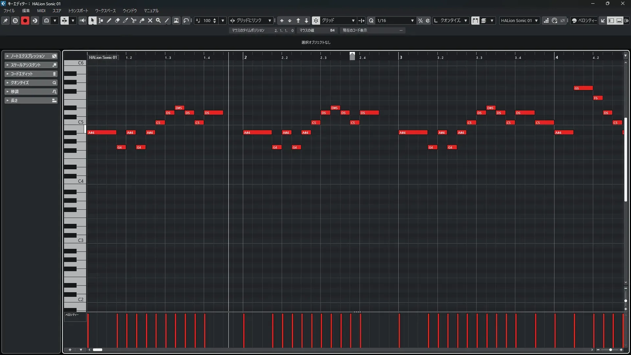Select the Erase tool
Viewport: 631px width, 355px height.
117,20
